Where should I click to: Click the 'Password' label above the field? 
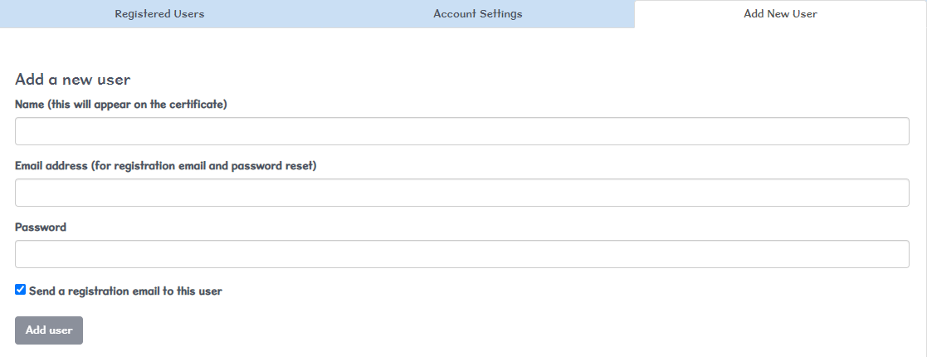pyautogui.click(x=40, y=227)
